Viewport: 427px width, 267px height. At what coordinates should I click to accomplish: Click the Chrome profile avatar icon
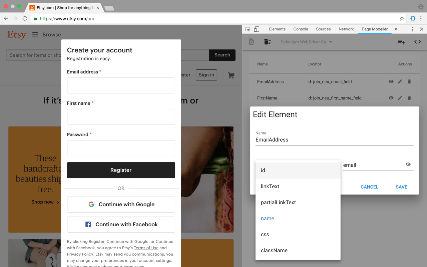click(421, 7)
